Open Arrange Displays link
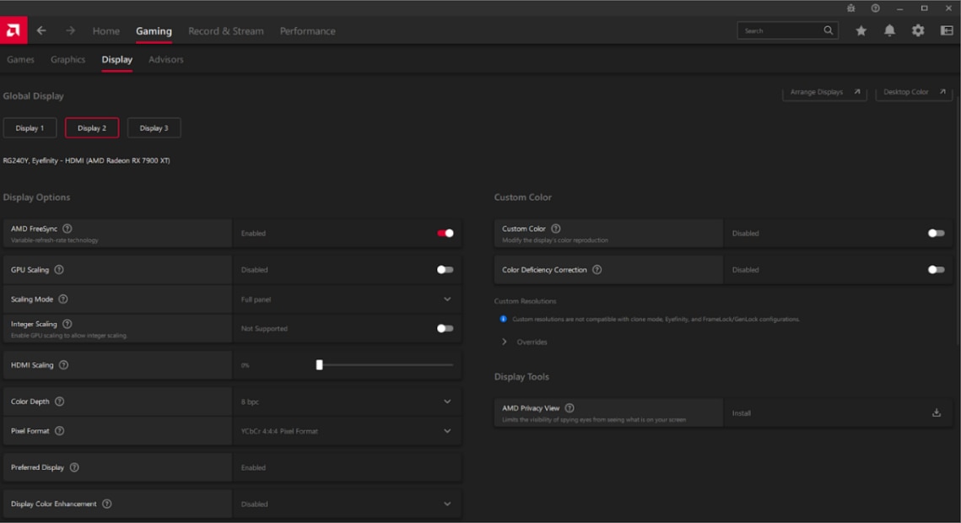The image size is (961, 523). click(824, 93)
